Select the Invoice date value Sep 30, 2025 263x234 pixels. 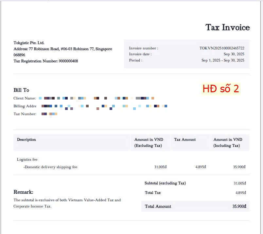tap(234, 54)
